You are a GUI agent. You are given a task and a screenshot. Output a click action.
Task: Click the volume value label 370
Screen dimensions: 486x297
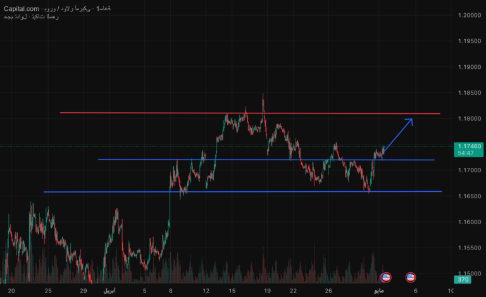pyautogui.click(x=463, y=279)
